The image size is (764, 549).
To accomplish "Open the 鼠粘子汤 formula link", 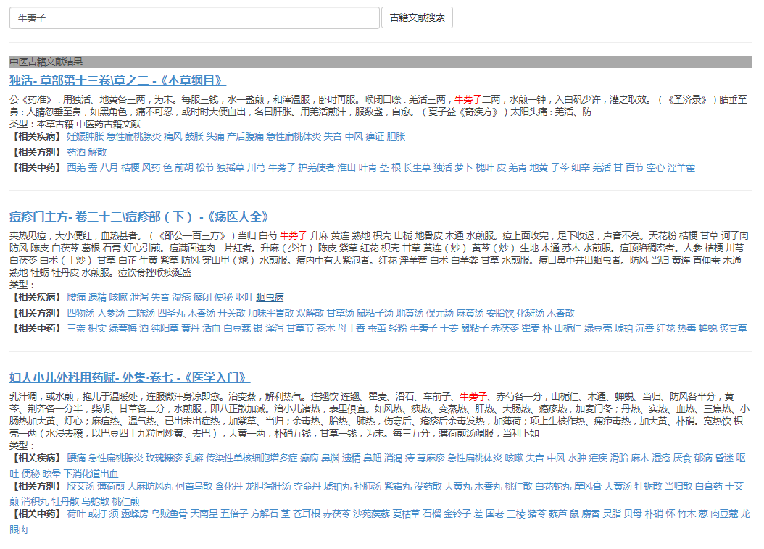I will pos(375,313).
